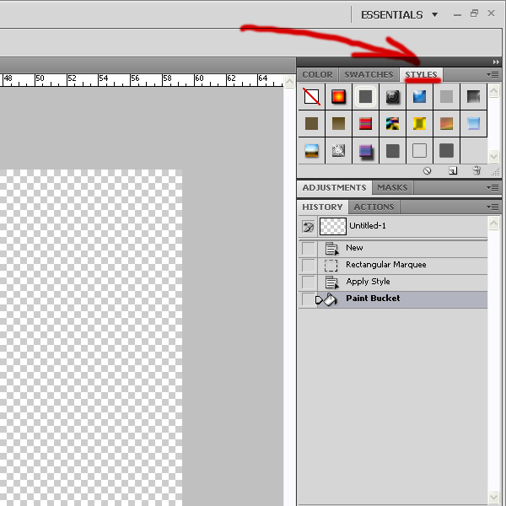Minimize the Photoshop window
The image size is (506, 506).
[x=457, y=14]
